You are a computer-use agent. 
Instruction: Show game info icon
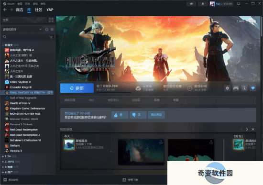coord(244,88)
